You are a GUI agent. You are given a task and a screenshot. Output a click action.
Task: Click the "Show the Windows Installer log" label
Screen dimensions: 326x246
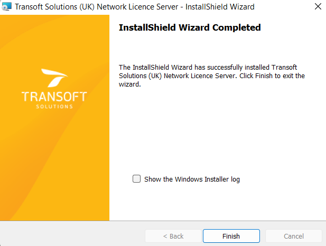click(x=192, y=179)
